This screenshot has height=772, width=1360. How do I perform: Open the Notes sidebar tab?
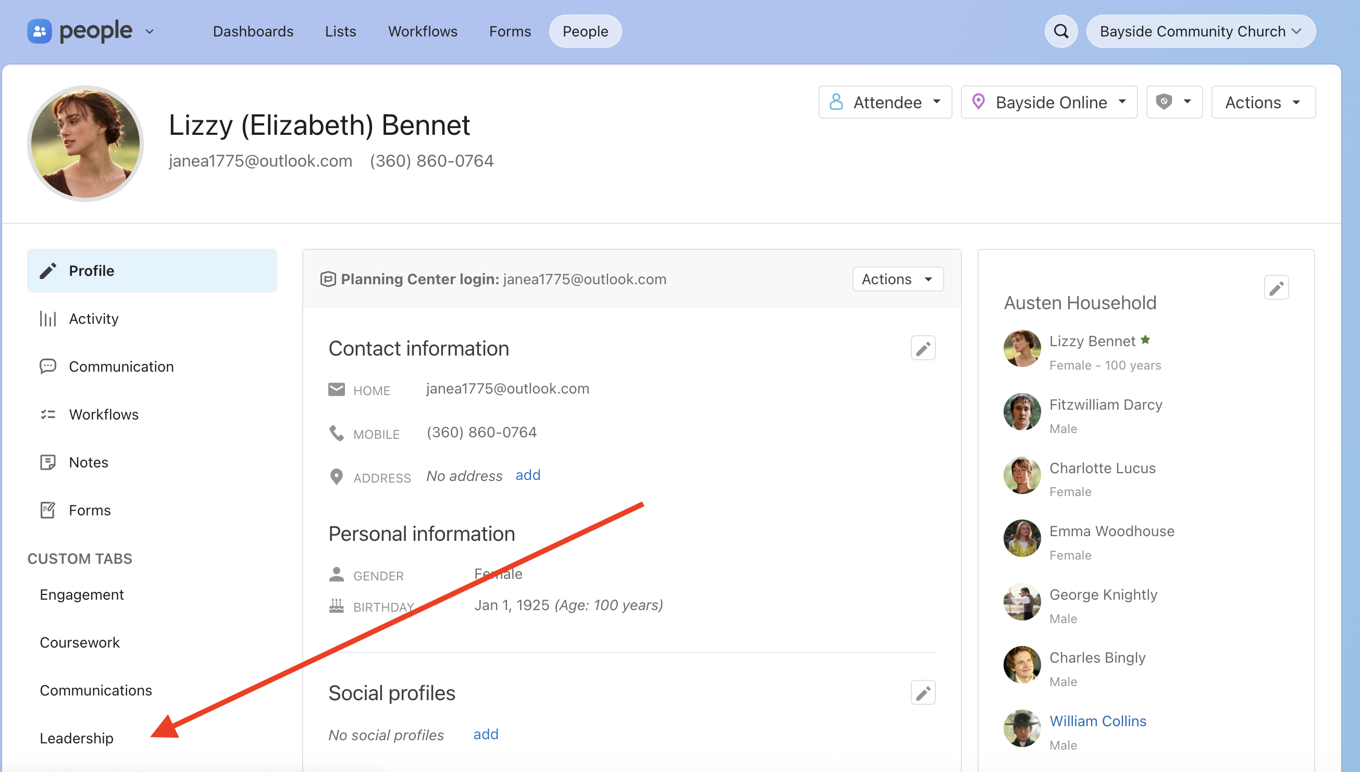point(89,462)
